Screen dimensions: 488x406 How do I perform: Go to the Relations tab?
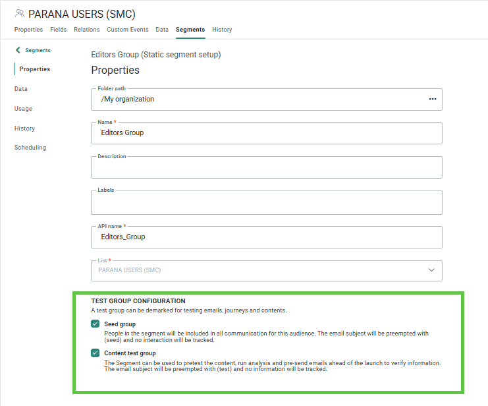[87, 30]
